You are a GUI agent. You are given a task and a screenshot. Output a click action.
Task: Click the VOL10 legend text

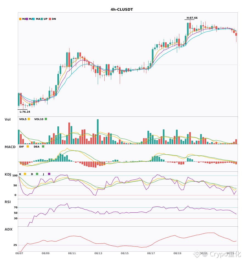coord(39,119)
